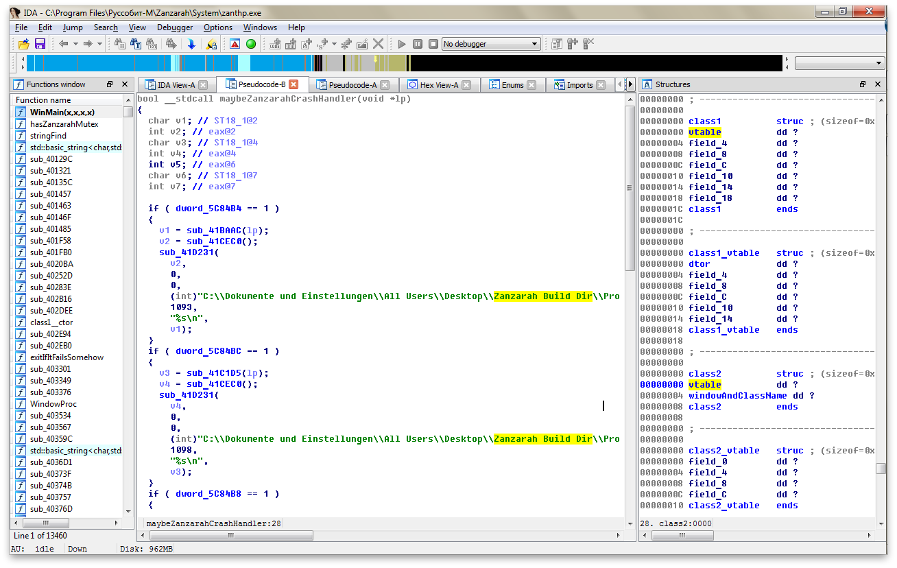Terminate process with the stop button
This screenshot has width=897, height=568.
433,44
